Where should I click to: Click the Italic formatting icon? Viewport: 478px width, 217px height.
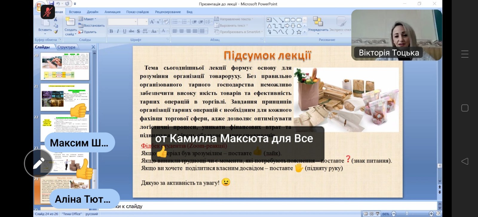(x=118, y=31)
